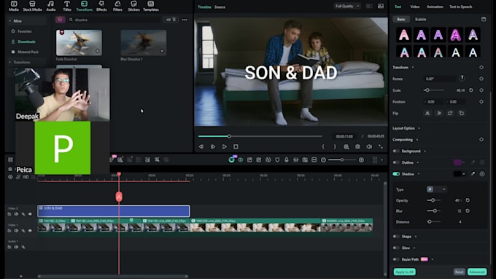Toggle the Outline switch
The height and width of the screenshot is (279, 496).
click(396, 162)
